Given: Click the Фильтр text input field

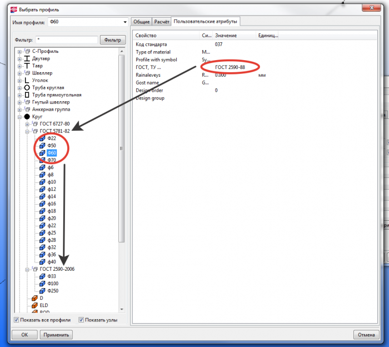Looking at the screenshot, I should coord(67,39).
